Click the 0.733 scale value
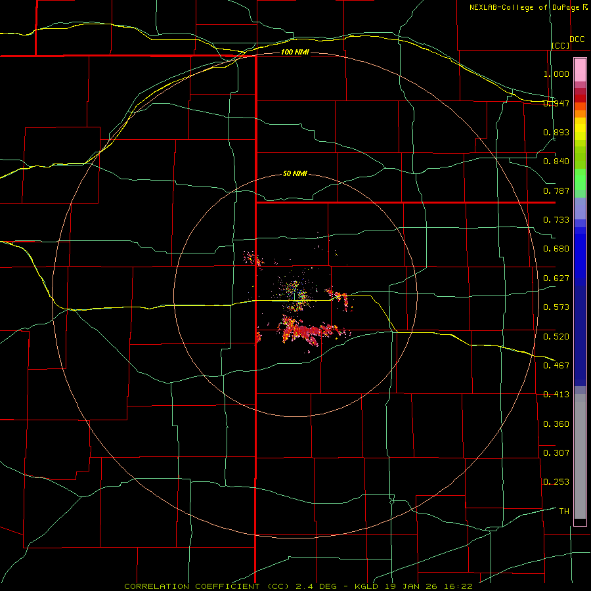Screen dimensions: 591x591 pyautogui.click(x=556, y=220)
